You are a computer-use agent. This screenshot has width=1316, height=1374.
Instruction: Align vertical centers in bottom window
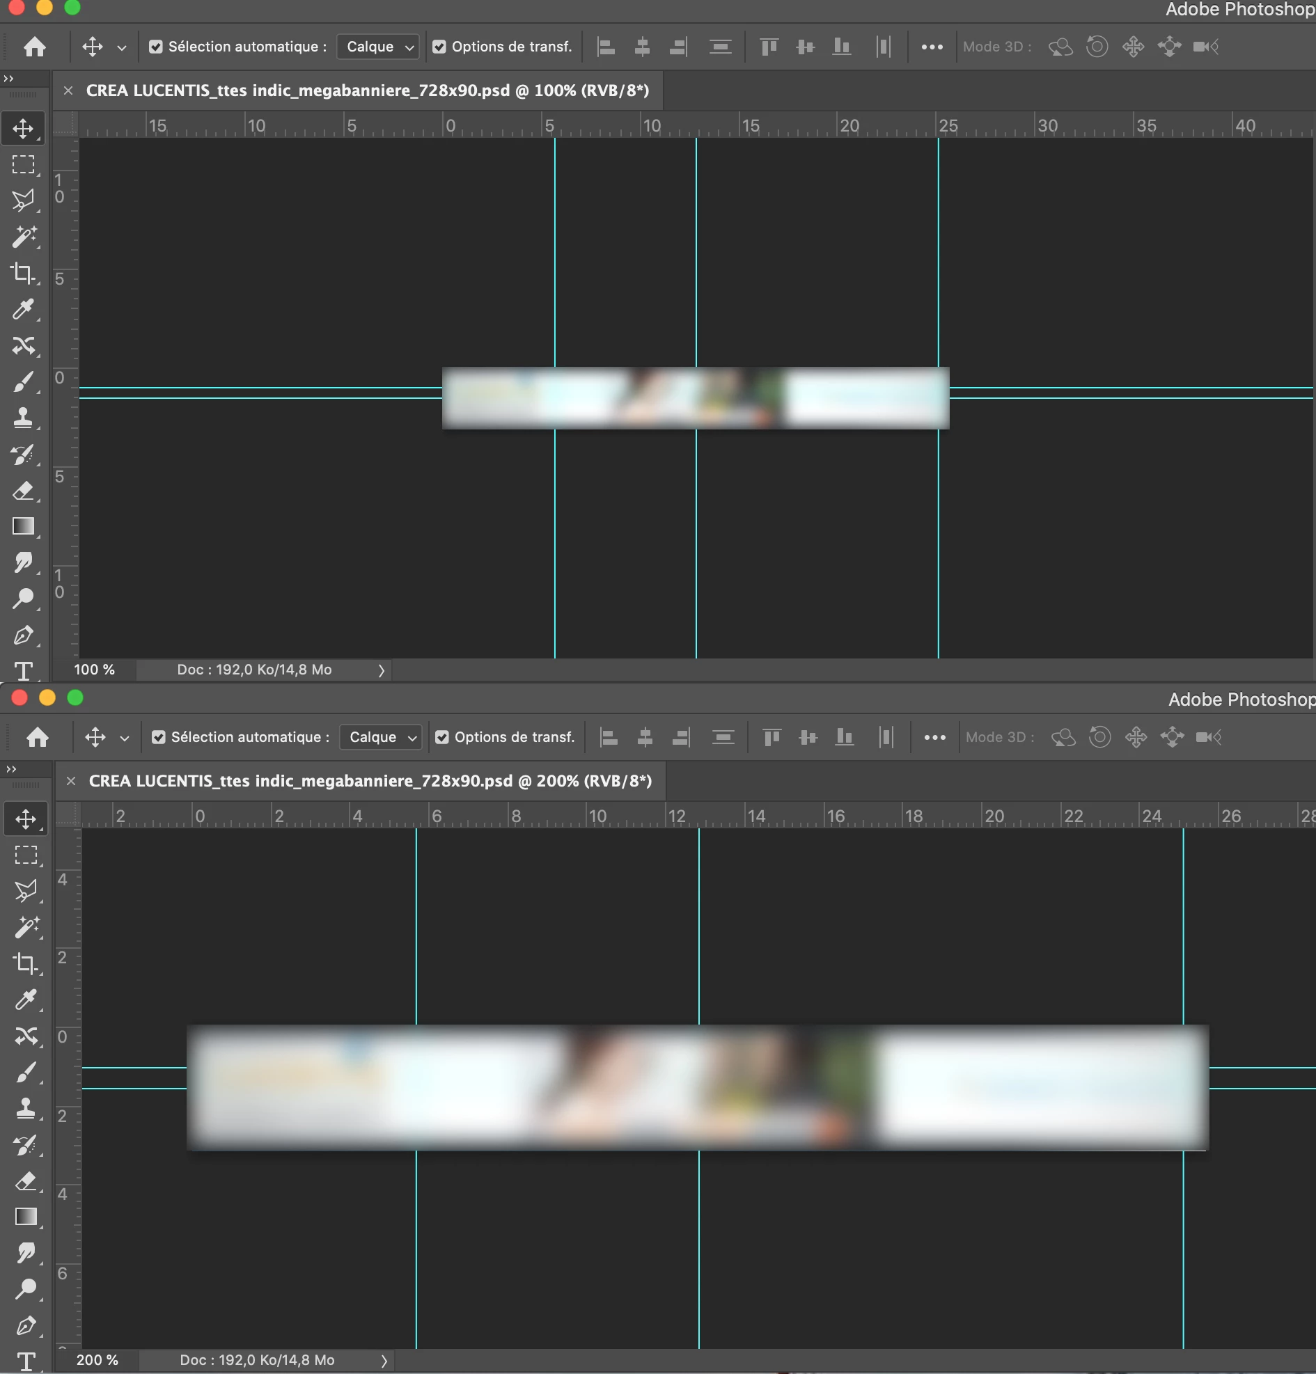coord(808,738)
